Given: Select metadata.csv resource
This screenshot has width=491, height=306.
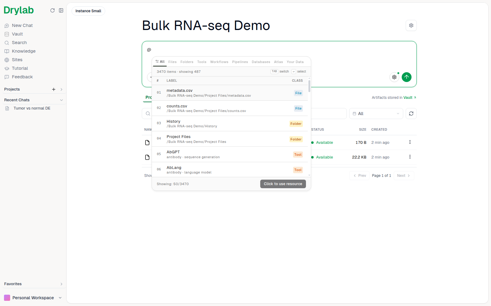Looking at the screenshot, I should point(230,93).
